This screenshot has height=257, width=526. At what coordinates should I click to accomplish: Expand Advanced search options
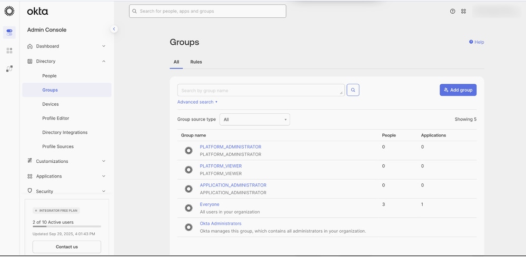pos(197,102)
